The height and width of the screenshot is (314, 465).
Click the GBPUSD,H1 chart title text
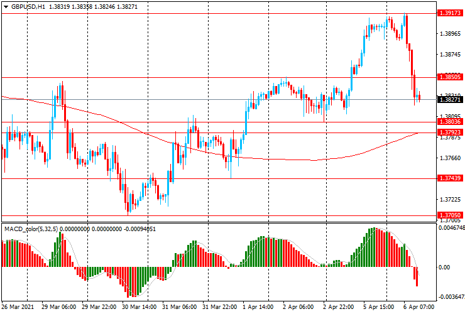(28, 6)
